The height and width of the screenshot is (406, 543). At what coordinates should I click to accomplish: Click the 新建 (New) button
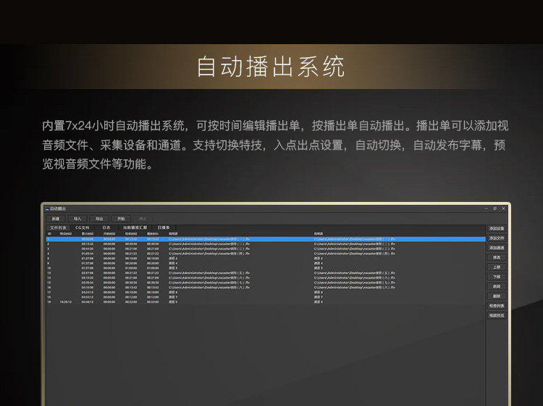click(56, 218)
